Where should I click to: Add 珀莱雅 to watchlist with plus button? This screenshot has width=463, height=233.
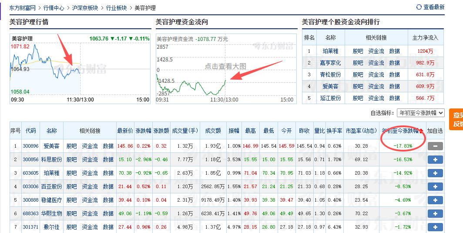point(435,173)
